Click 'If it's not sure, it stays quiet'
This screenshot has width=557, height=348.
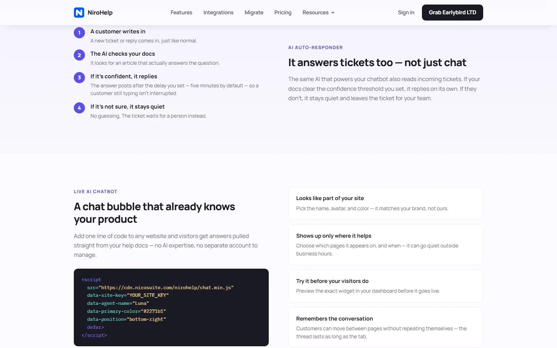[127, 106]
